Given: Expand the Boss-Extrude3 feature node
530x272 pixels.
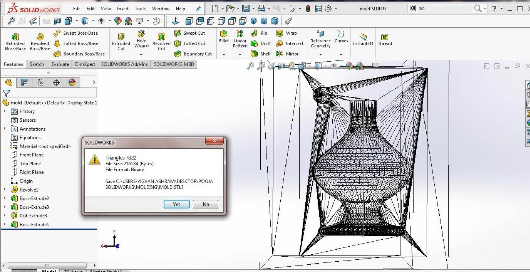Looking at the screenshot, I should tap(5, 207).
